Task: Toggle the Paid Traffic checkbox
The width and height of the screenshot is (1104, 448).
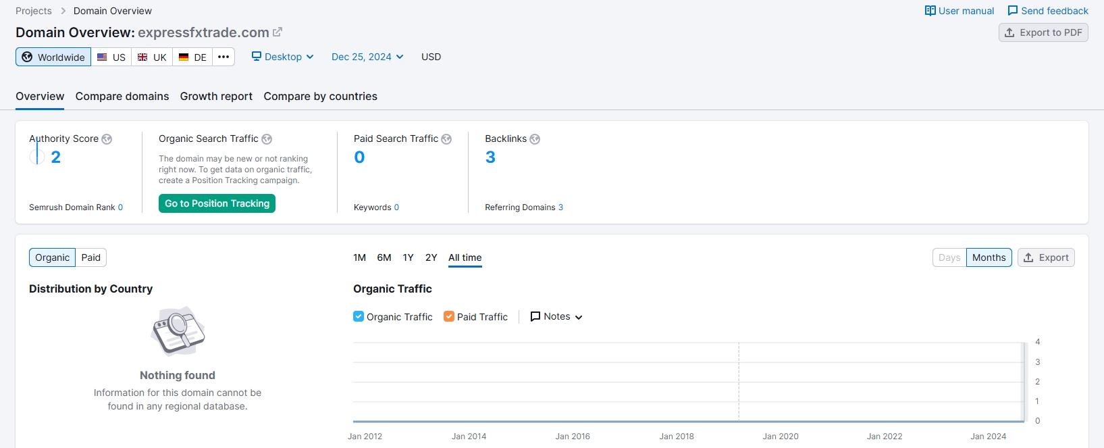Action: tap(449, 316)
